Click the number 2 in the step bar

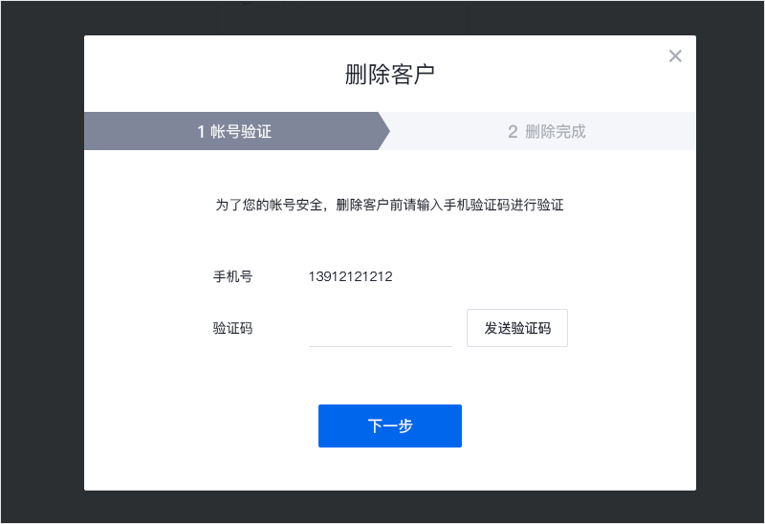513,132
